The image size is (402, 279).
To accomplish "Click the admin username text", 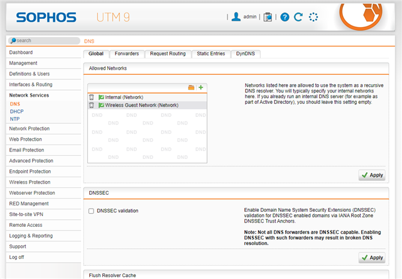I will [x=250, y=17].
